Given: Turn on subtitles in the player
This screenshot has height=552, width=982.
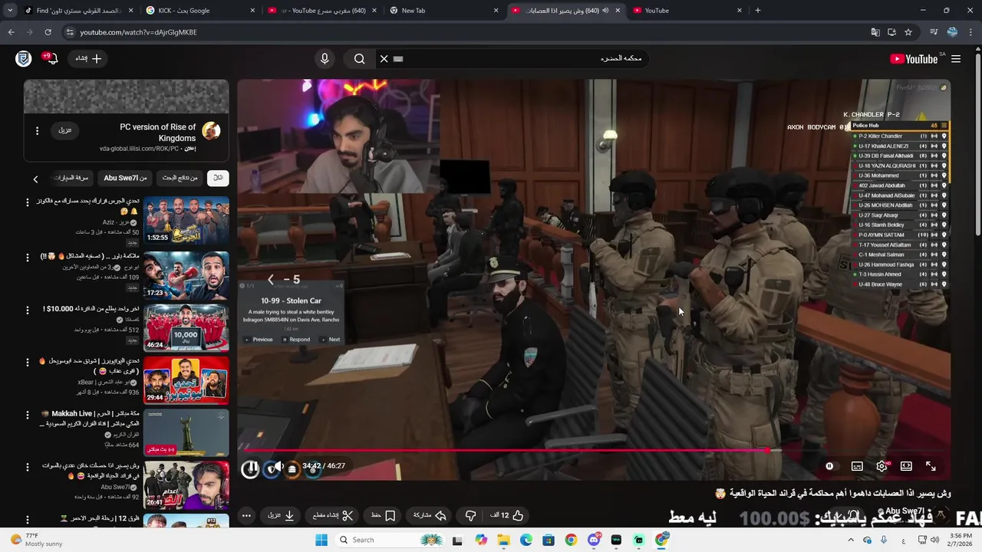Looking at the screenshot, I should click(x=857, y=466).
